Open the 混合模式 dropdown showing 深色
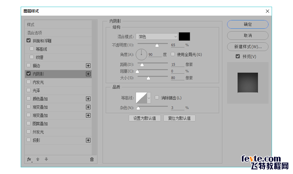 [157, 37]
